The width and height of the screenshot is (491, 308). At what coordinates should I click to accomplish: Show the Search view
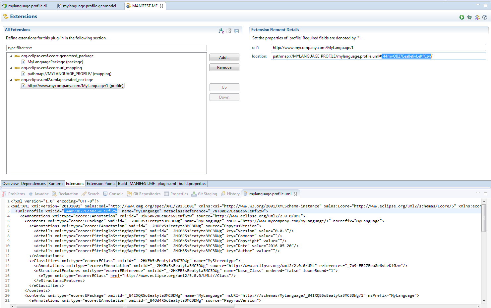point(91,194)
